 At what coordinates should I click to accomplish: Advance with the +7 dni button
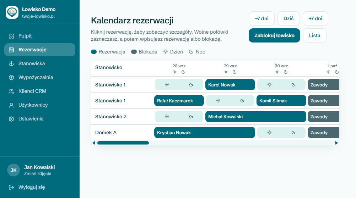(x=315, y=18)
